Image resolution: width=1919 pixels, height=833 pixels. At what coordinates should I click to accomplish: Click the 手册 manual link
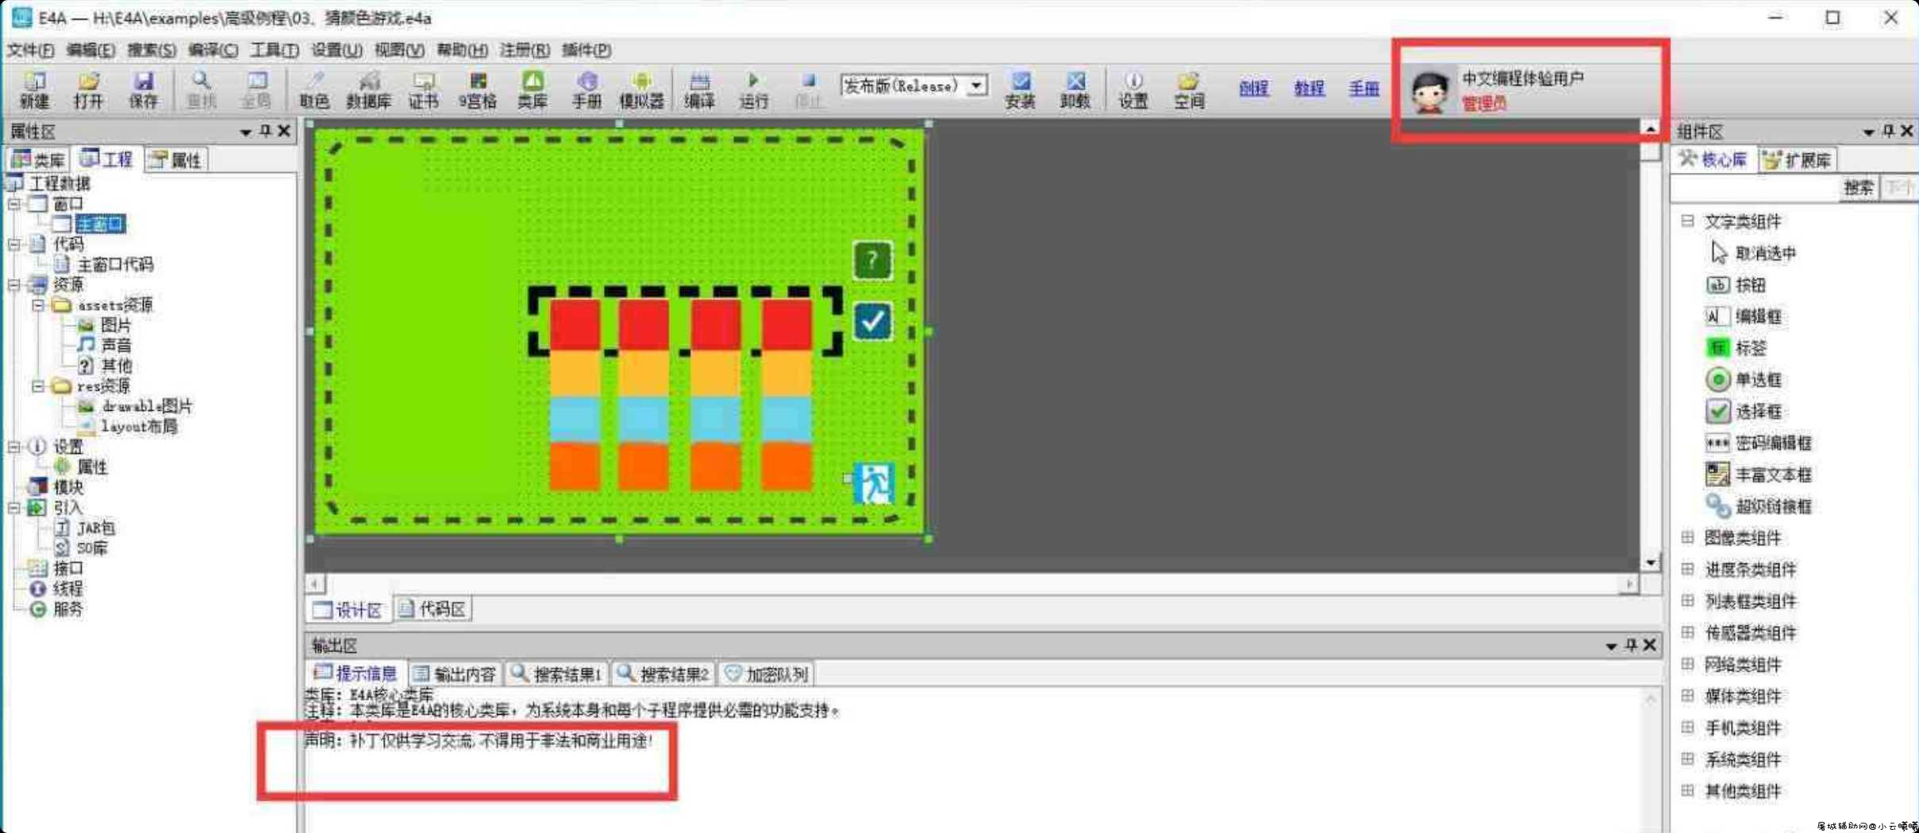[1363, 88]
